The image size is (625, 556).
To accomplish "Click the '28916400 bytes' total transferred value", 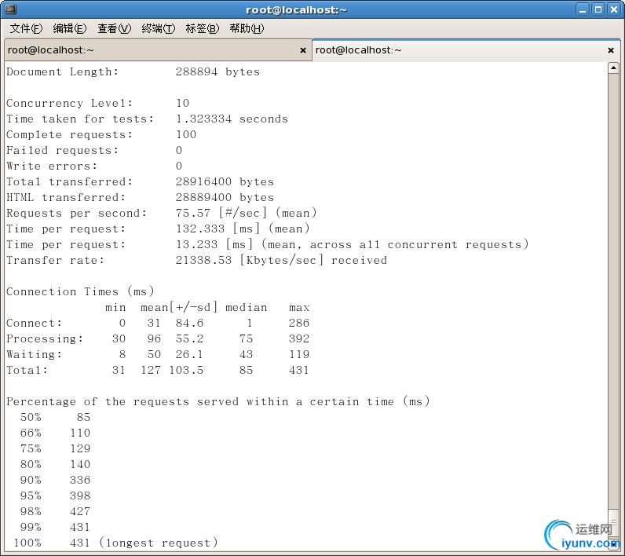I will coord(225,181).
